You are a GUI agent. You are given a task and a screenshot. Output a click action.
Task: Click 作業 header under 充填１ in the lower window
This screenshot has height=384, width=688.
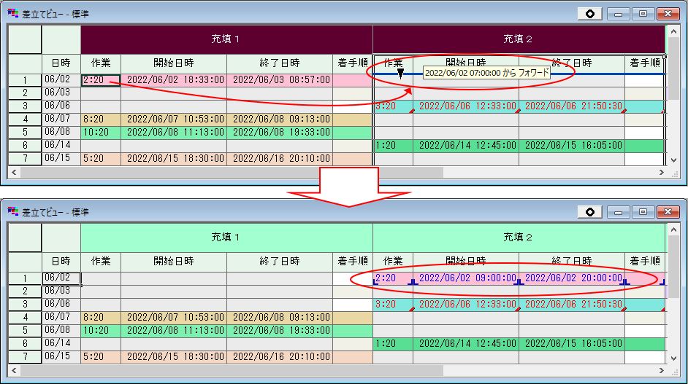coord(101,261)
